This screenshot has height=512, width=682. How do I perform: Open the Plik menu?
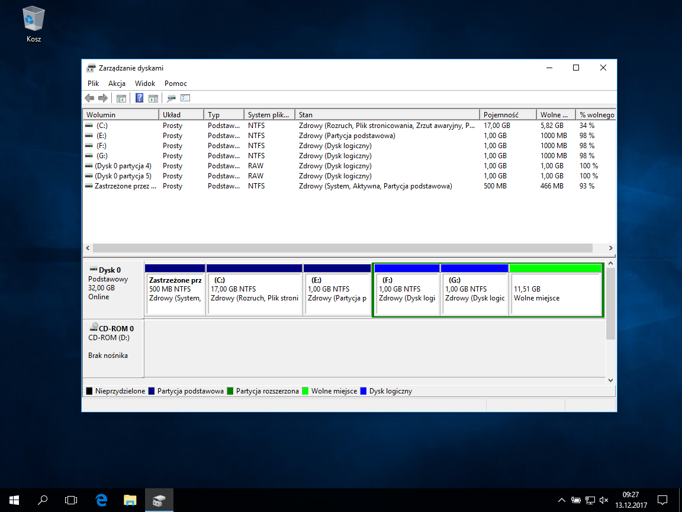(93, 84)
